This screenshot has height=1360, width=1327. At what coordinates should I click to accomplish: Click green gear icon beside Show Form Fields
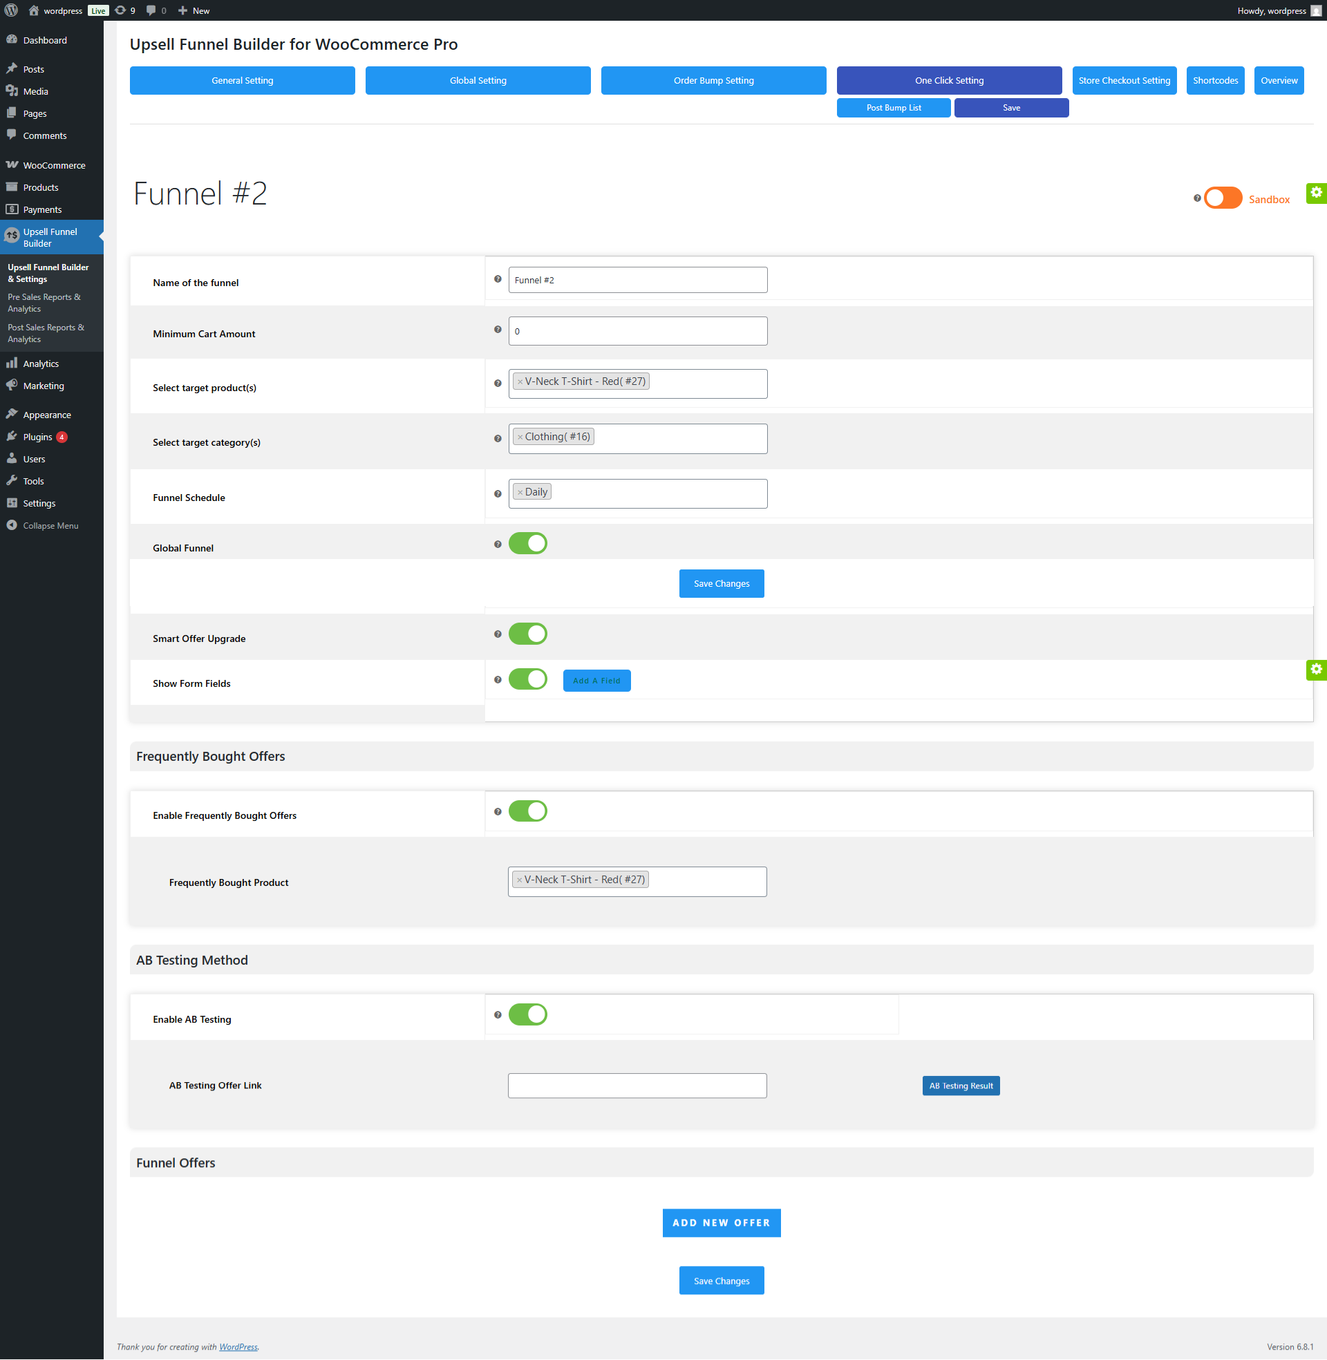[x=1316, y=670]
